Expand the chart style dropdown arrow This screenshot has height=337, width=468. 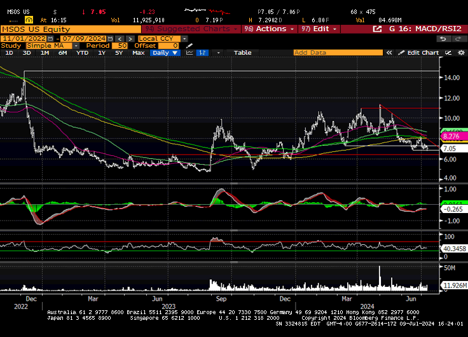coord(218,53)
